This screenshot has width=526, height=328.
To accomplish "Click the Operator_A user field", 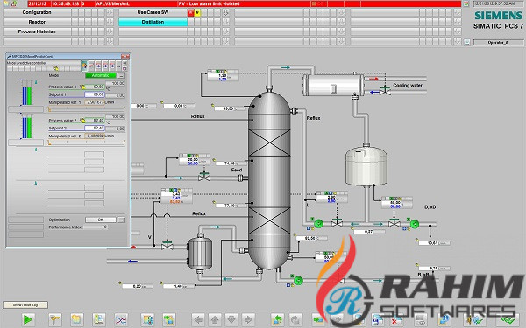I will click(498, 43).
